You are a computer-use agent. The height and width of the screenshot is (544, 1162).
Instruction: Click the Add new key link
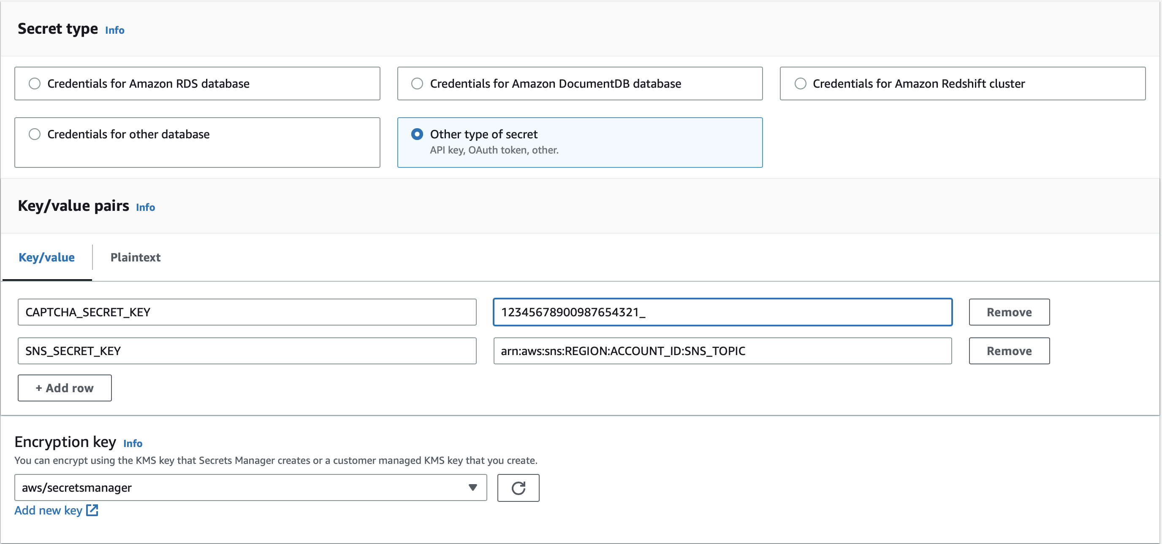point(48,510)
